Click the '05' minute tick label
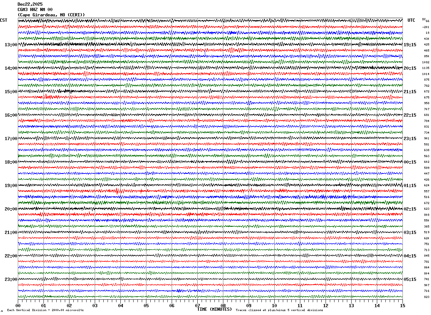The image size is (431, 315). point(146,305)
